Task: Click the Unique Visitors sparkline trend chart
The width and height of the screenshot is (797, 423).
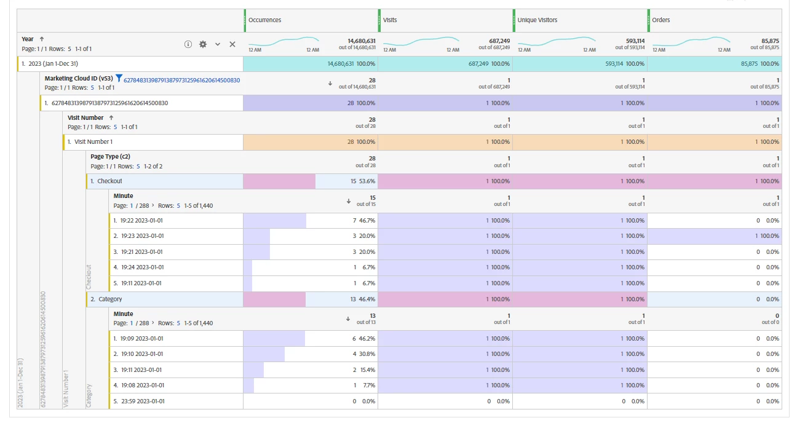Action: click(x=555, y=42)
